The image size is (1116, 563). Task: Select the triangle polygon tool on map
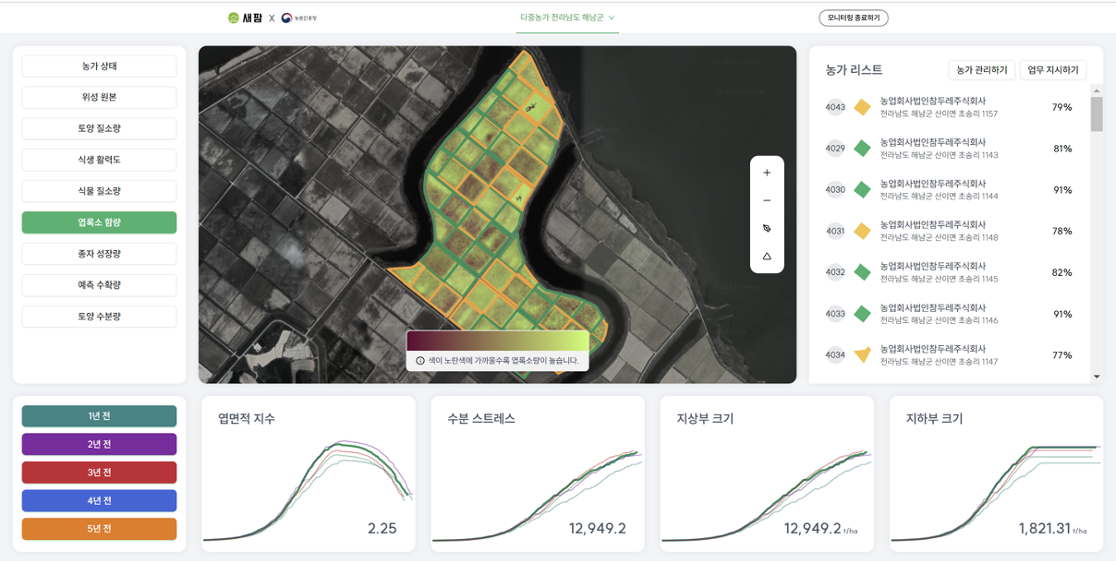(767, 257)
